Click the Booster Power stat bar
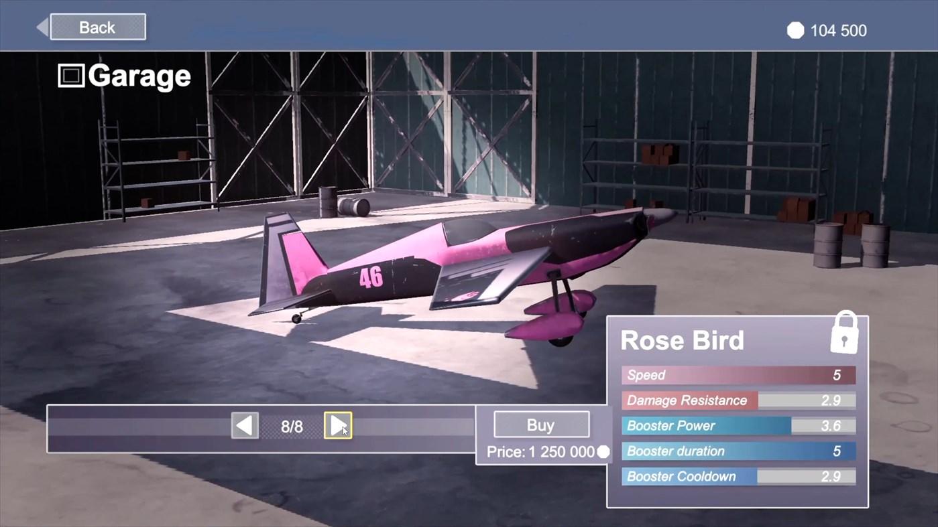The width and height of the screenshot is (938, 527). (x=738, y=426)
